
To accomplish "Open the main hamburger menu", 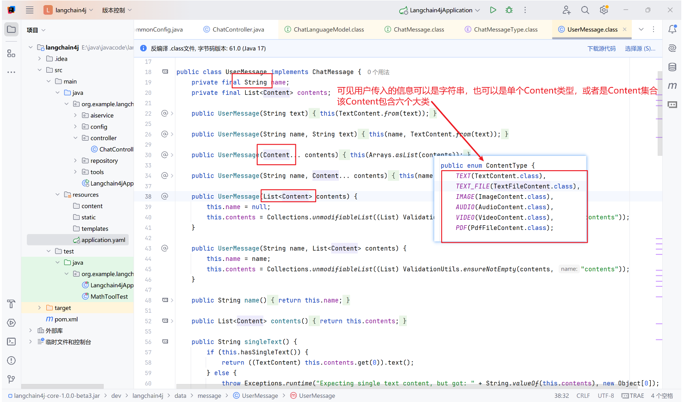I will [x=30, y=10].
